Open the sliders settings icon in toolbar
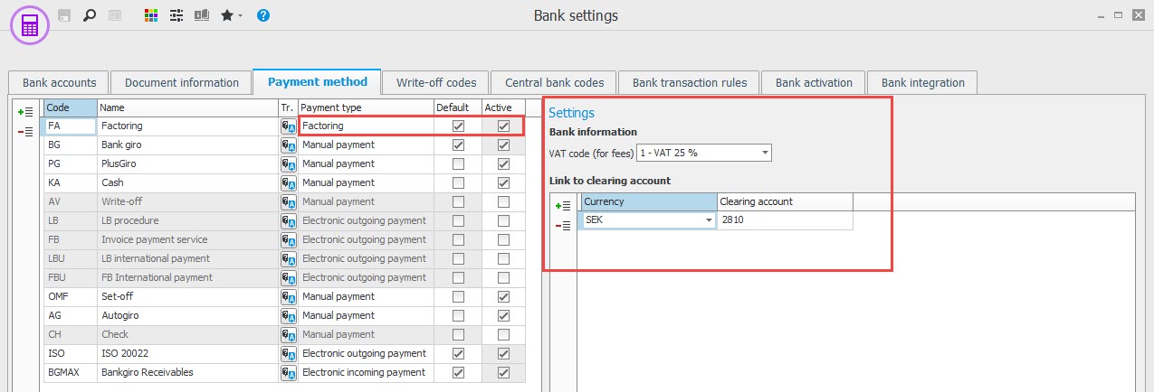The width and height of the screenshot is (1154, 392). tap(176, 15)
